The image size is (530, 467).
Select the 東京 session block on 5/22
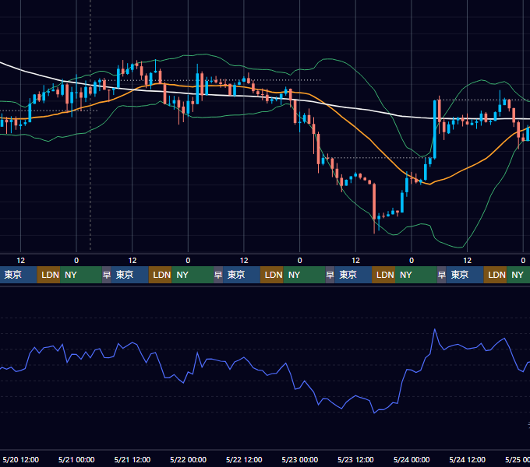click(x=242, y=275)
